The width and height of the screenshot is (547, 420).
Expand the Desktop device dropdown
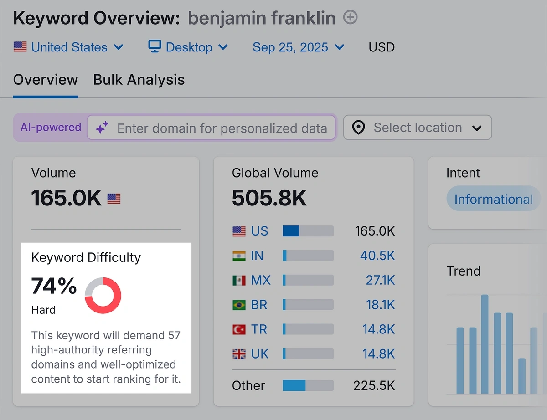pyautogui.click(x=188, y=47)
